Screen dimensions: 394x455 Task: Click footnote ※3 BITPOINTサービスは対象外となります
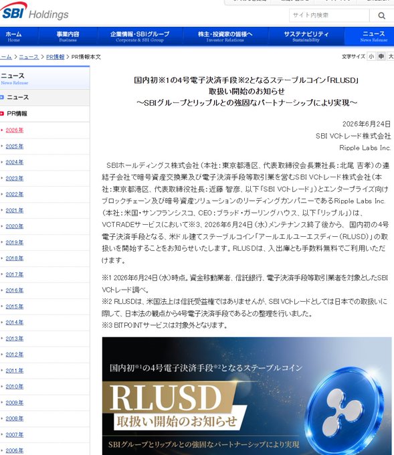click(165, 325)
